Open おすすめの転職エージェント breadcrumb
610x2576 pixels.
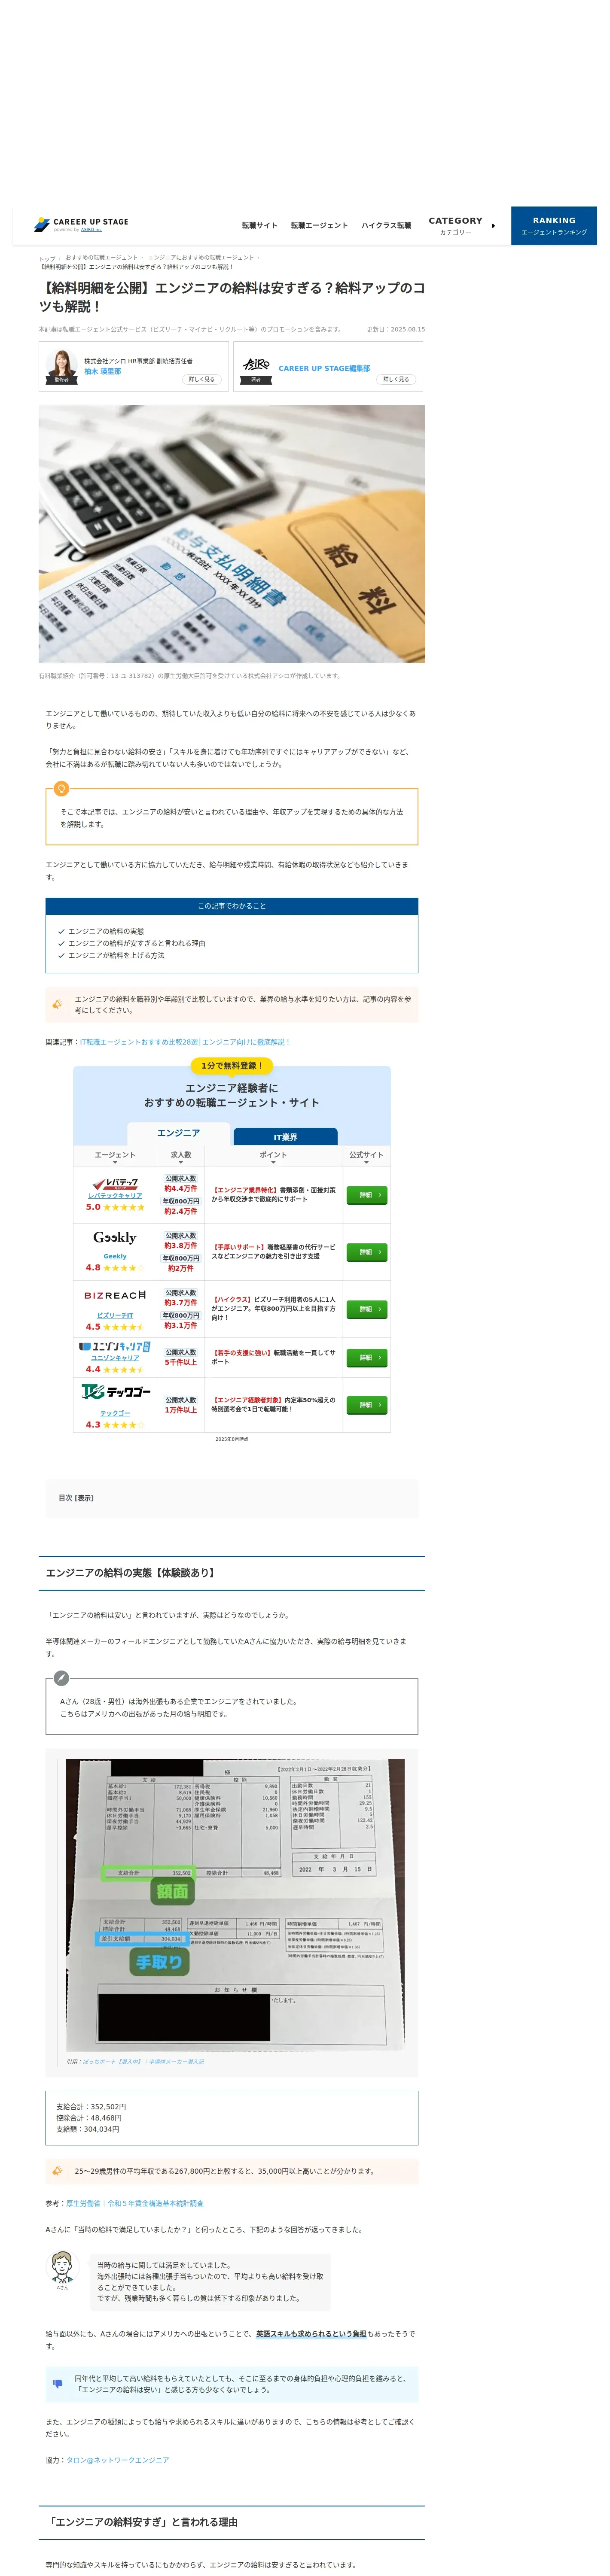tap(102, 258)
